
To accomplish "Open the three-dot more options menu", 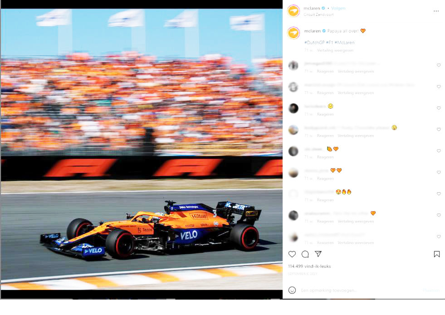I will pos(436,11).
